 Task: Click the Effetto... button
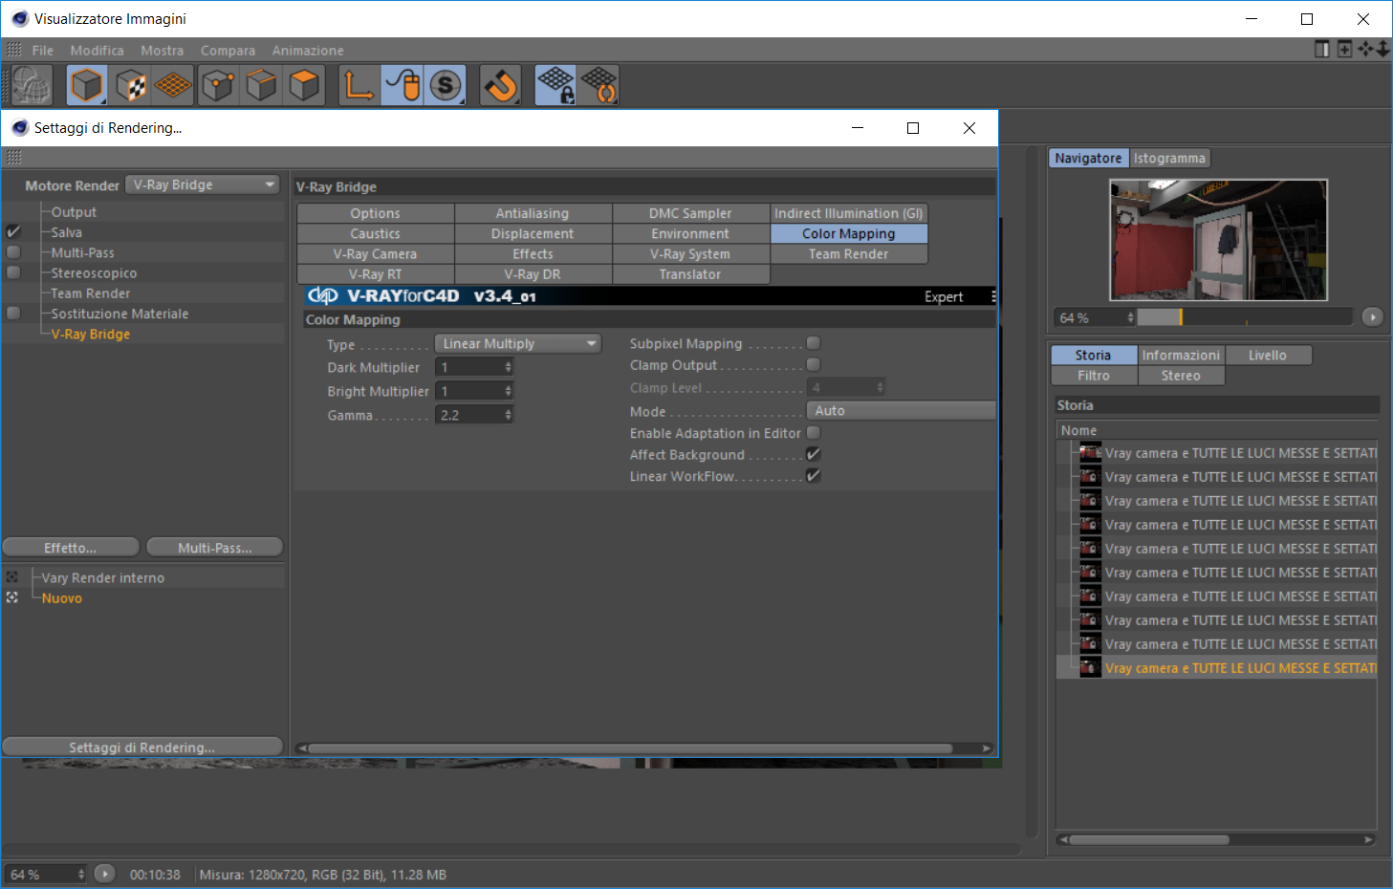(x=71, y=547)
